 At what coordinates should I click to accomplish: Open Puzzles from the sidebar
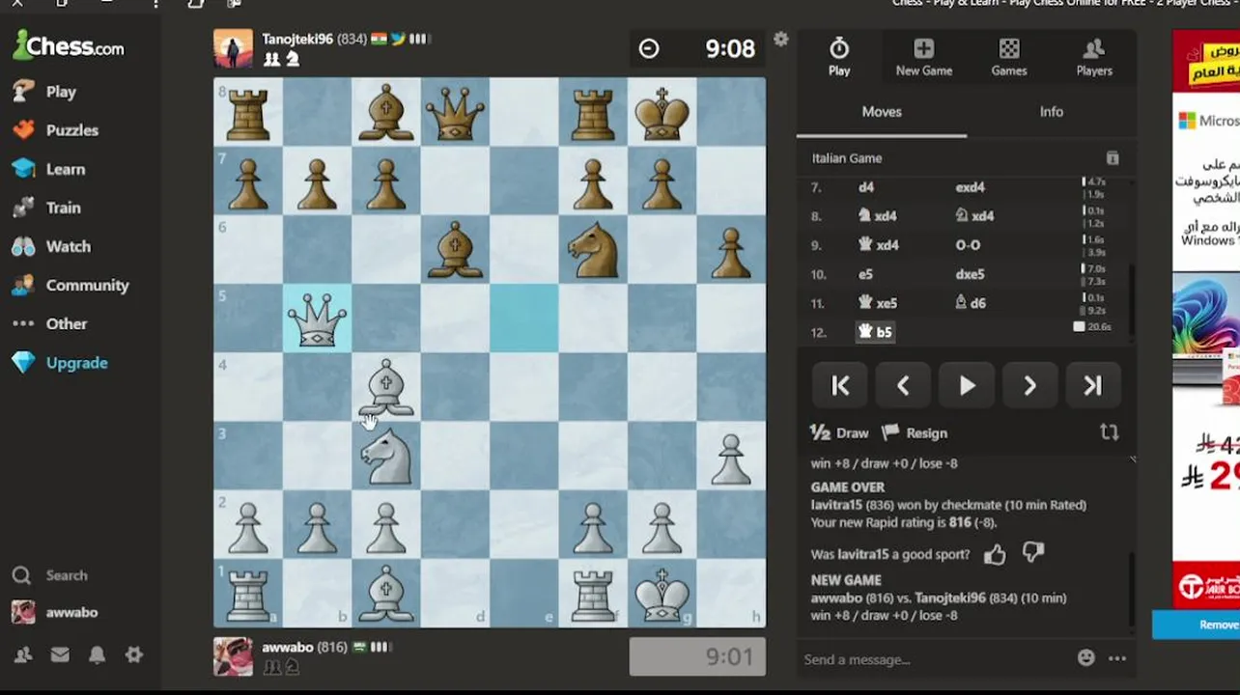[x=55, y=130]
